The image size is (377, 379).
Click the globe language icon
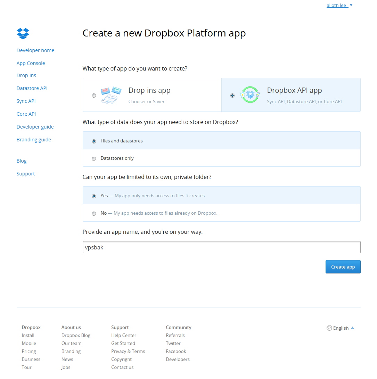click(329, 328)
